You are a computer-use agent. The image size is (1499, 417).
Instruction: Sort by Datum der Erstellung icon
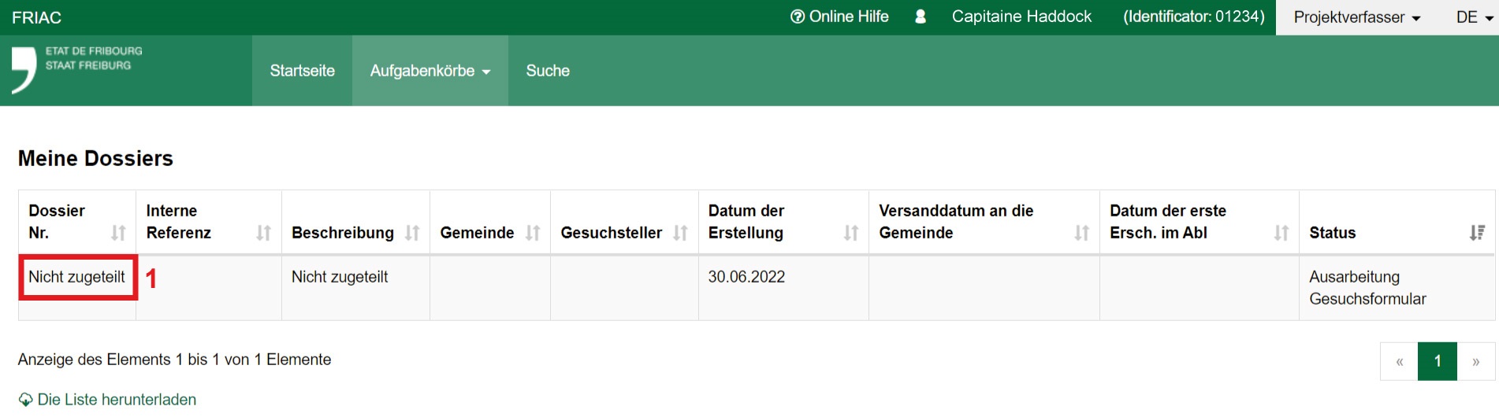pyautogui.click(x=851, y=233)
